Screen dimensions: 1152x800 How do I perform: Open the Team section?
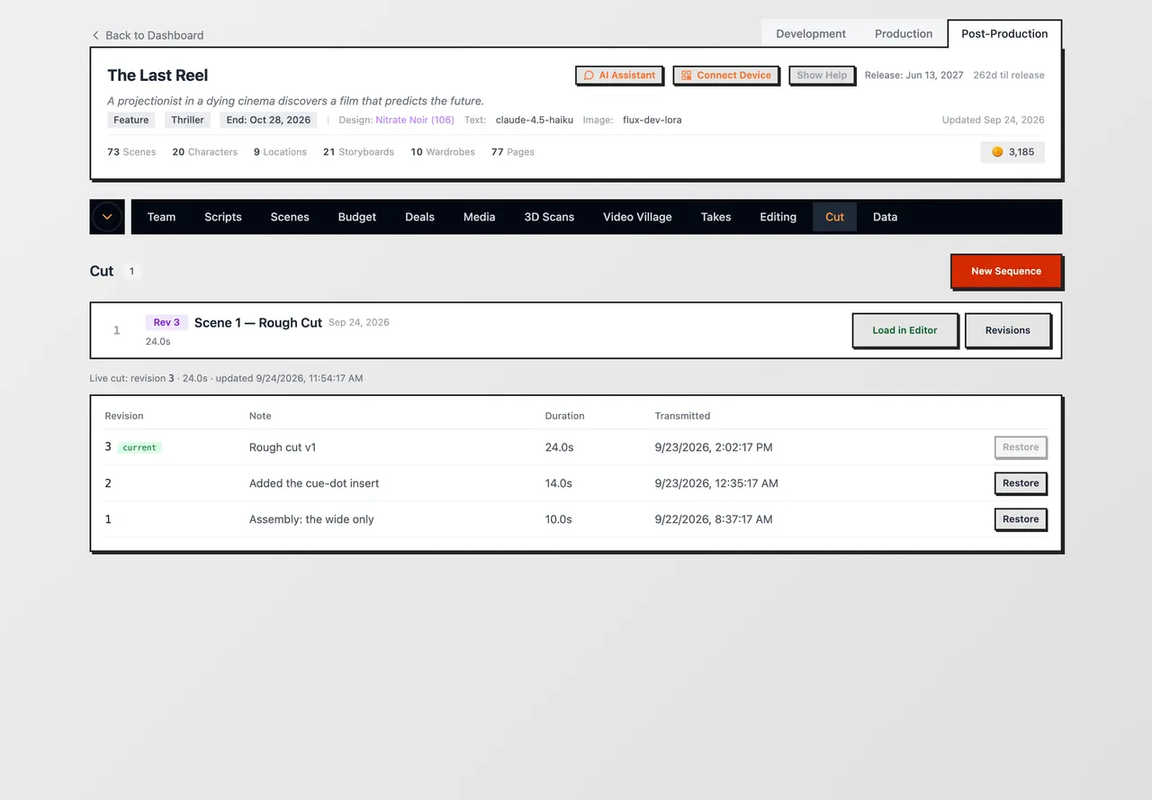pos(161,217)
